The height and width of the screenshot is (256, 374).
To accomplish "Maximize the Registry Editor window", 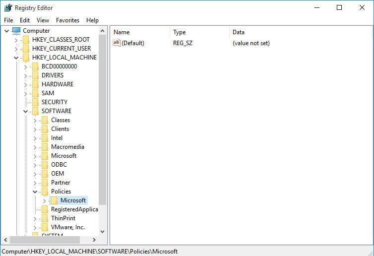I will coord(339,7).
